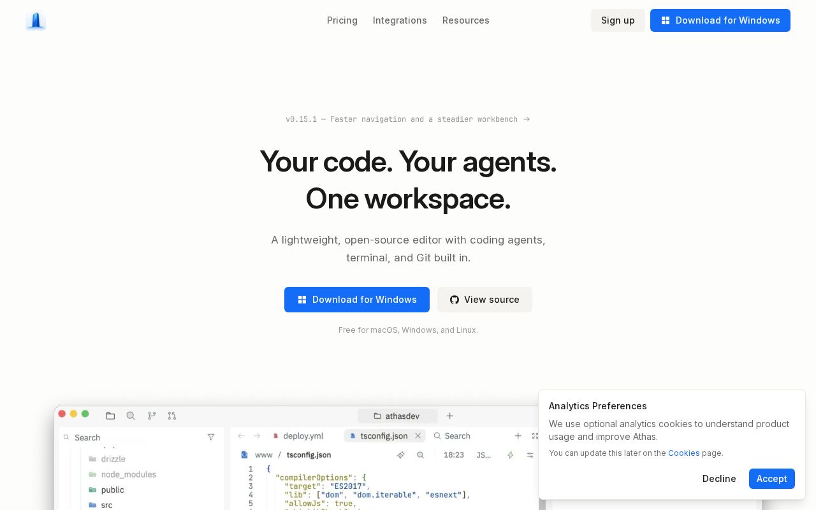Viewport: 816px width, 510px height.
Task: Switch to the deploy.yml tab
Action: pos(298,436)
